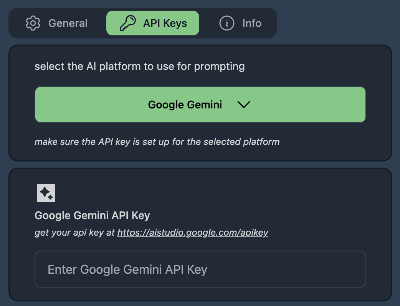Open the Google Gemini platform dropdown
Screen dimensions: 400x306
(200, 105)
